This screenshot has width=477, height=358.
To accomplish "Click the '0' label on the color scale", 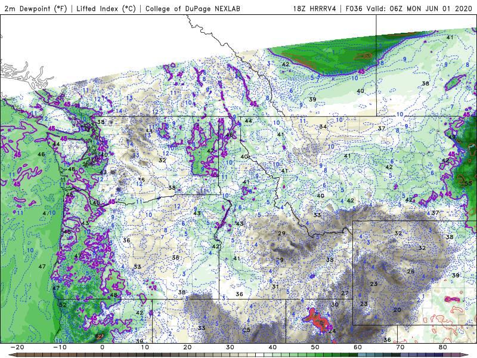I will tap(102, 347).
